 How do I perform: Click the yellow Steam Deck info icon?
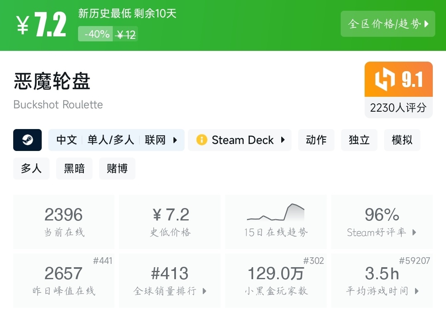coord(202,140)
